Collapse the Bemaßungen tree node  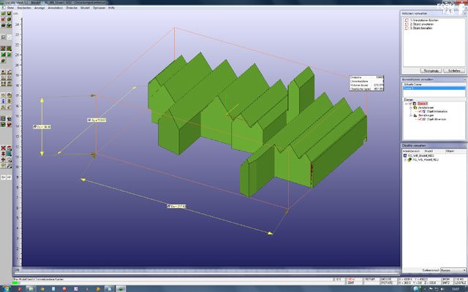[x=411, y=115]
